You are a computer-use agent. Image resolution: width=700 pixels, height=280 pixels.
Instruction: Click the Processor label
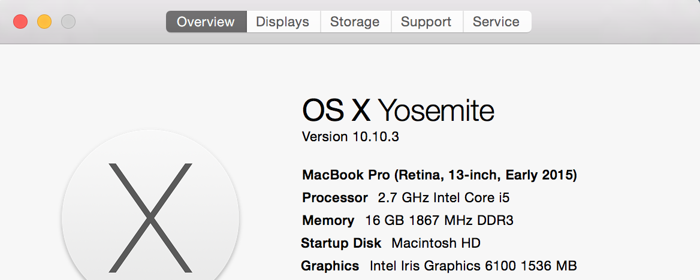(335, 198)
